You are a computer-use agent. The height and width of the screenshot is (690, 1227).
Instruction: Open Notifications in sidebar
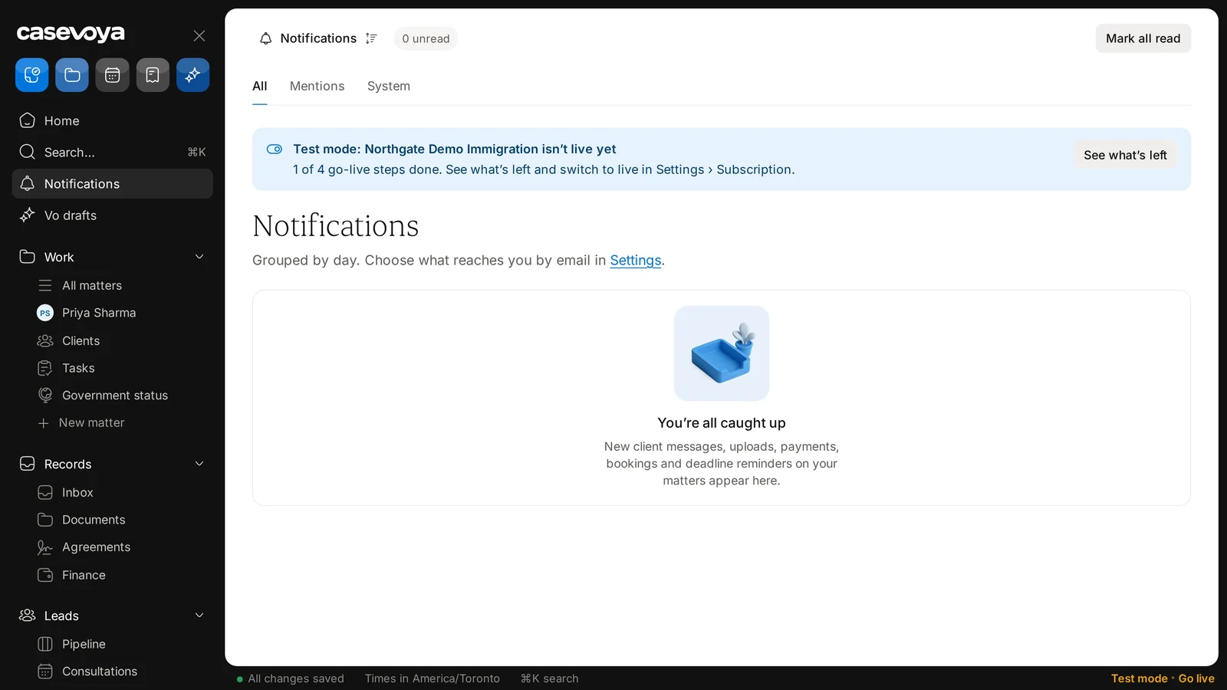pyautogui.click(x=113, y=184)
